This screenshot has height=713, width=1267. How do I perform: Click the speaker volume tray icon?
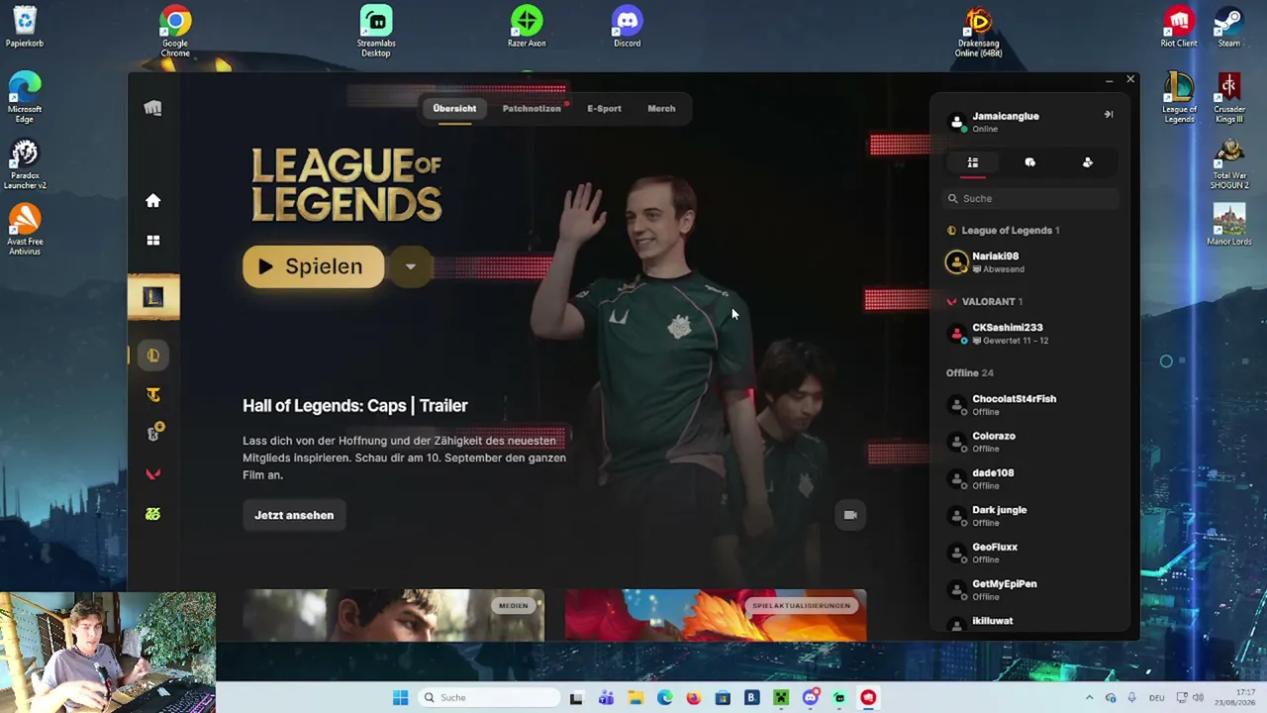[x=1198, y=697]
